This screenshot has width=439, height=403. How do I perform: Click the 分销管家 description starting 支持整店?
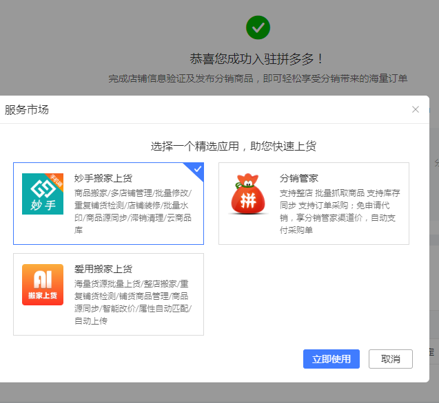(x=340, y=212)
